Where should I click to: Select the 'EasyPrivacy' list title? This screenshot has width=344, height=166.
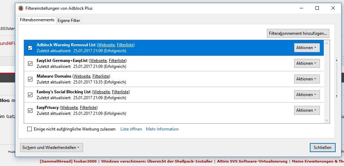[47, 108]
